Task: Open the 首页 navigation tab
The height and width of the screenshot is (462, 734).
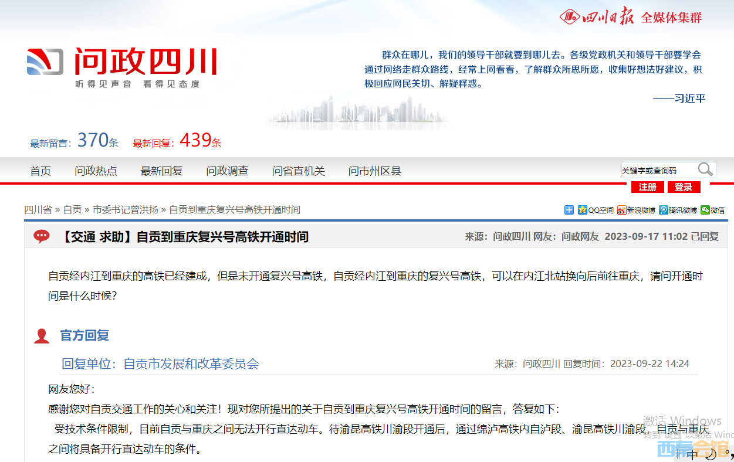Action: [40, 171]
